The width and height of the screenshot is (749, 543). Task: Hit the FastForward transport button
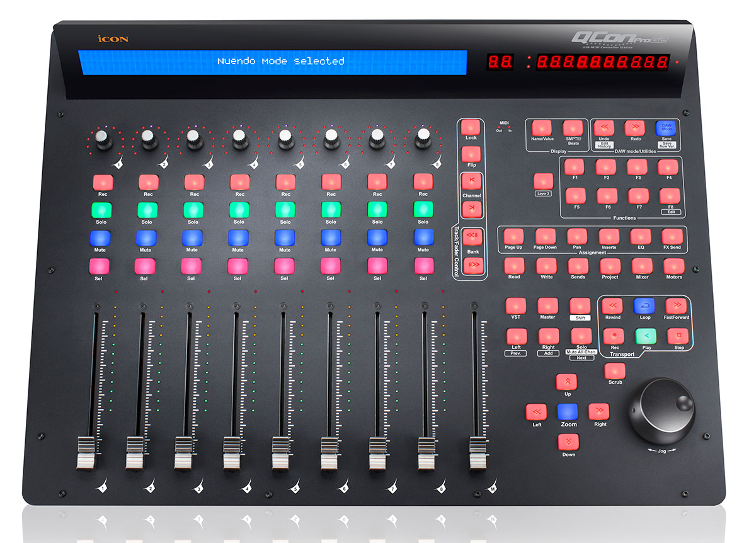[677, 306]
